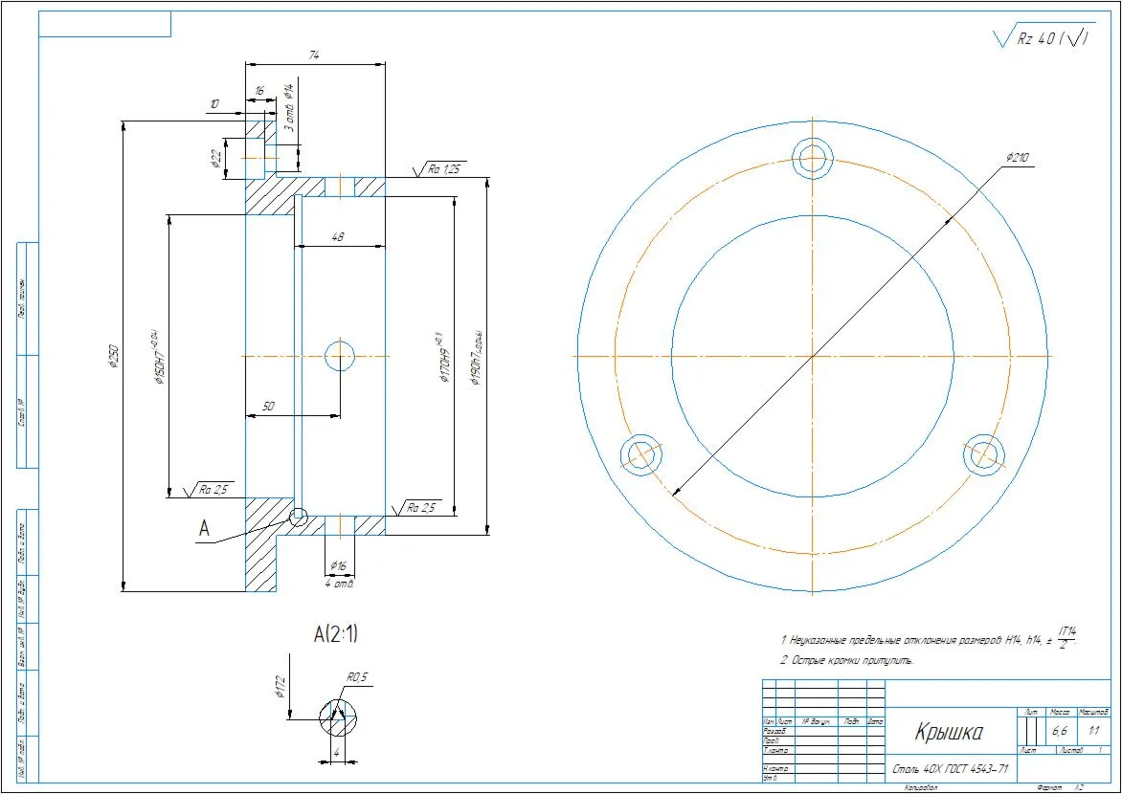Click the 'ø150H7' bore dimension

pos(159,358)
